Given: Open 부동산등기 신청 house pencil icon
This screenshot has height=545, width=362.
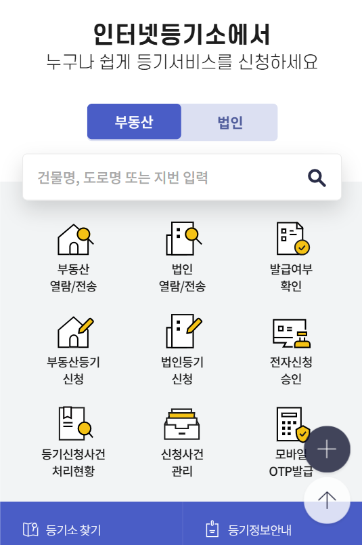Looking at the screenshot, I should [75, 332].
